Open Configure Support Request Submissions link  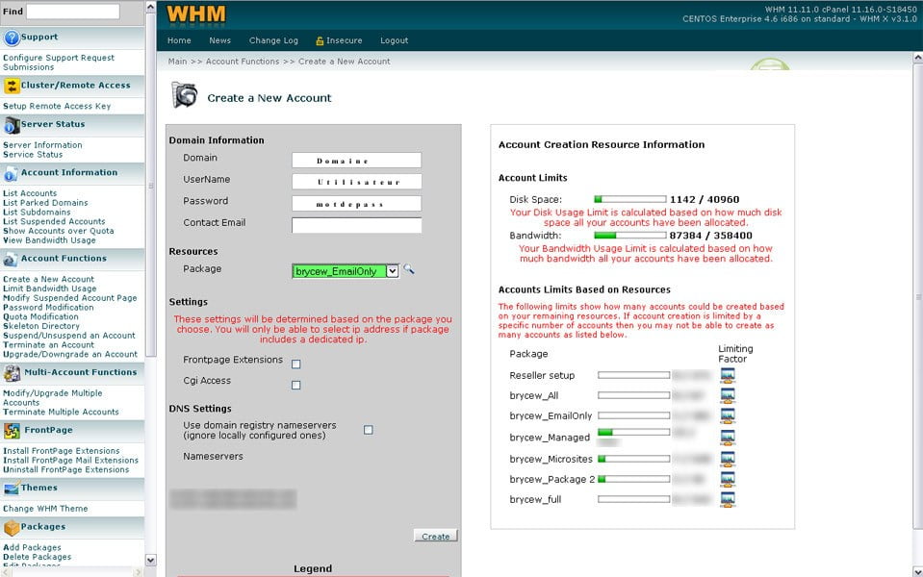(59, 63)
